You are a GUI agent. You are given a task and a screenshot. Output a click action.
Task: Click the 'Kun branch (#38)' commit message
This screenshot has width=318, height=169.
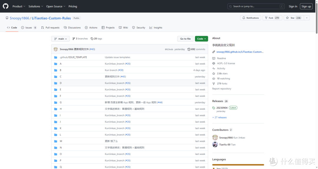(x=114, y=70)
